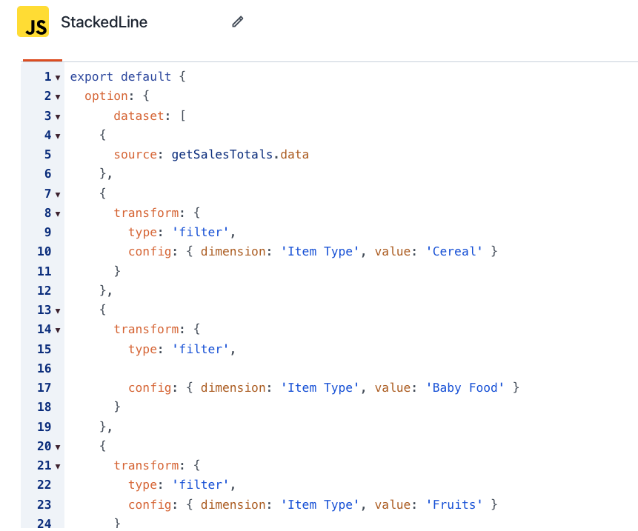Click the 'Cereal' value string

coord(453,251)
